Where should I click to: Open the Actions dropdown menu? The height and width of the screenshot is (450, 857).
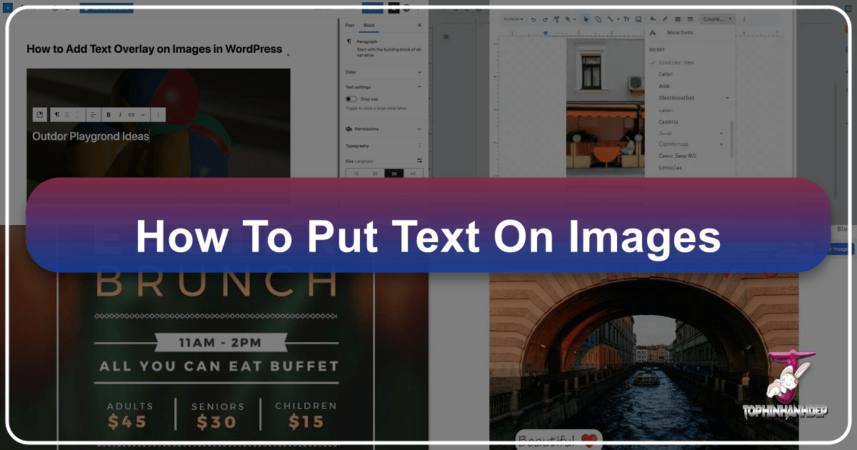(x=513, y=19)
